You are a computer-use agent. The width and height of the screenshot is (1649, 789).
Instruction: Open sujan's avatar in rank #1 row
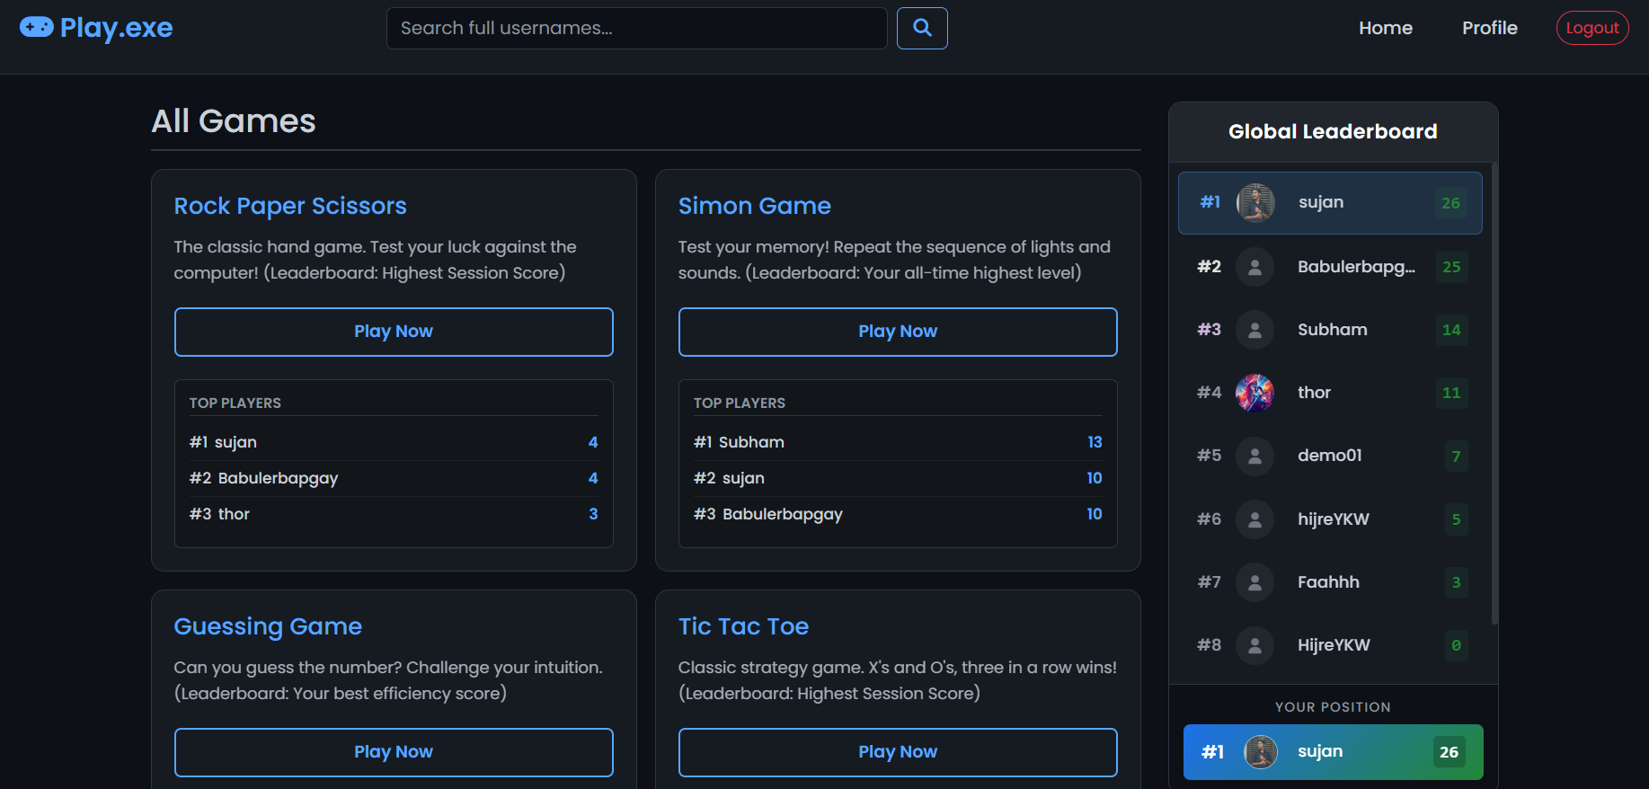pos(1255,203)
